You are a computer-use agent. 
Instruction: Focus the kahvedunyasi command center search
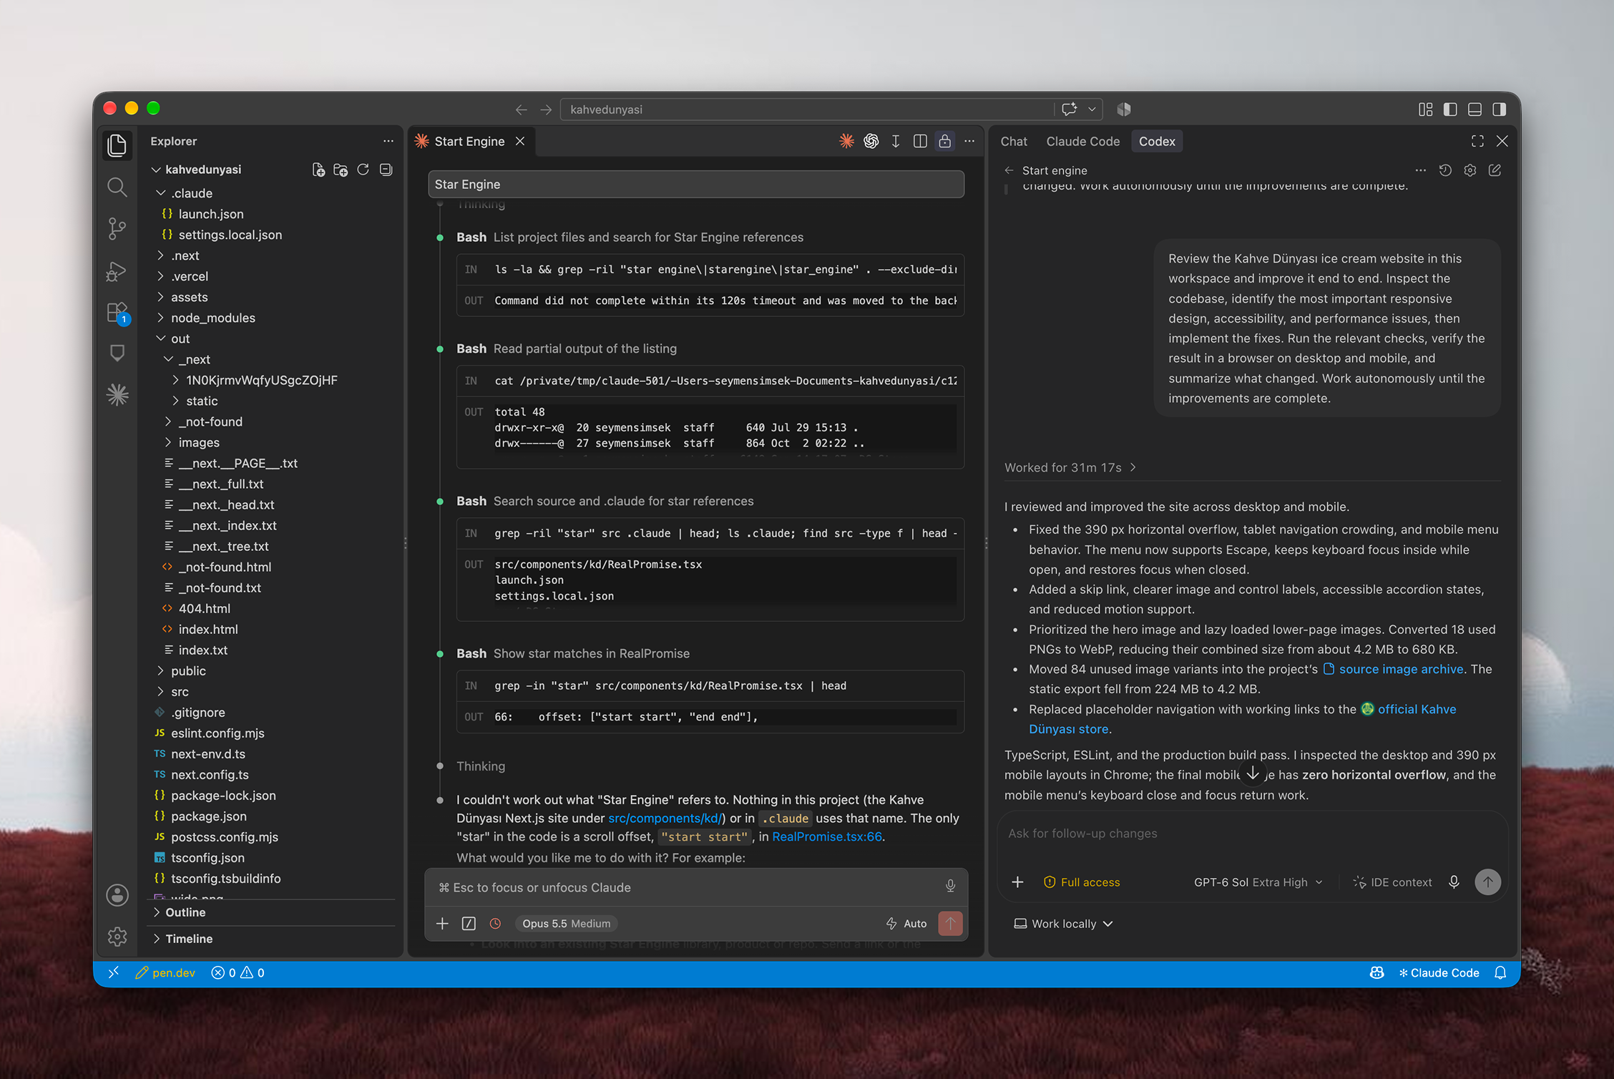coord(806,109)
